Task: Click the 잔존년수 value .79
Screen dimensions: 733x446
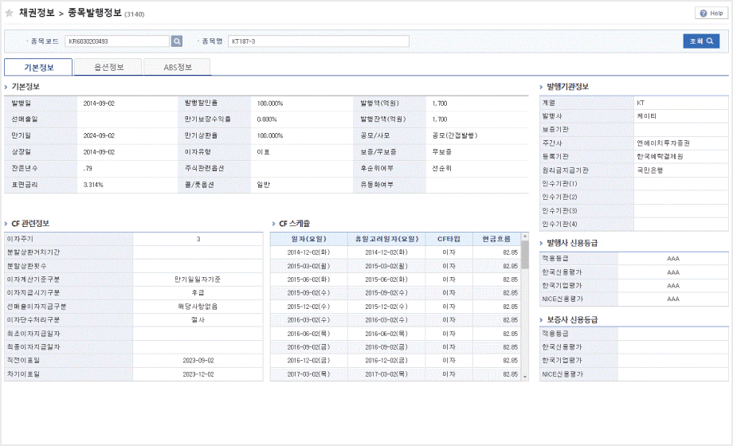Action: 88,168
